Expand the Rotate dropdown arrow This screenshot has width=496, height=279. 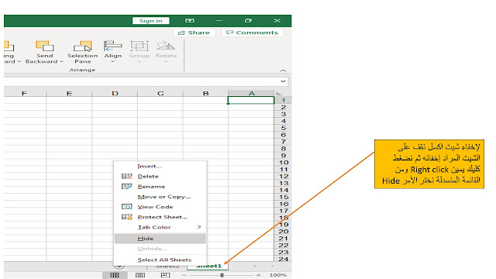click(x=166, y=62)
